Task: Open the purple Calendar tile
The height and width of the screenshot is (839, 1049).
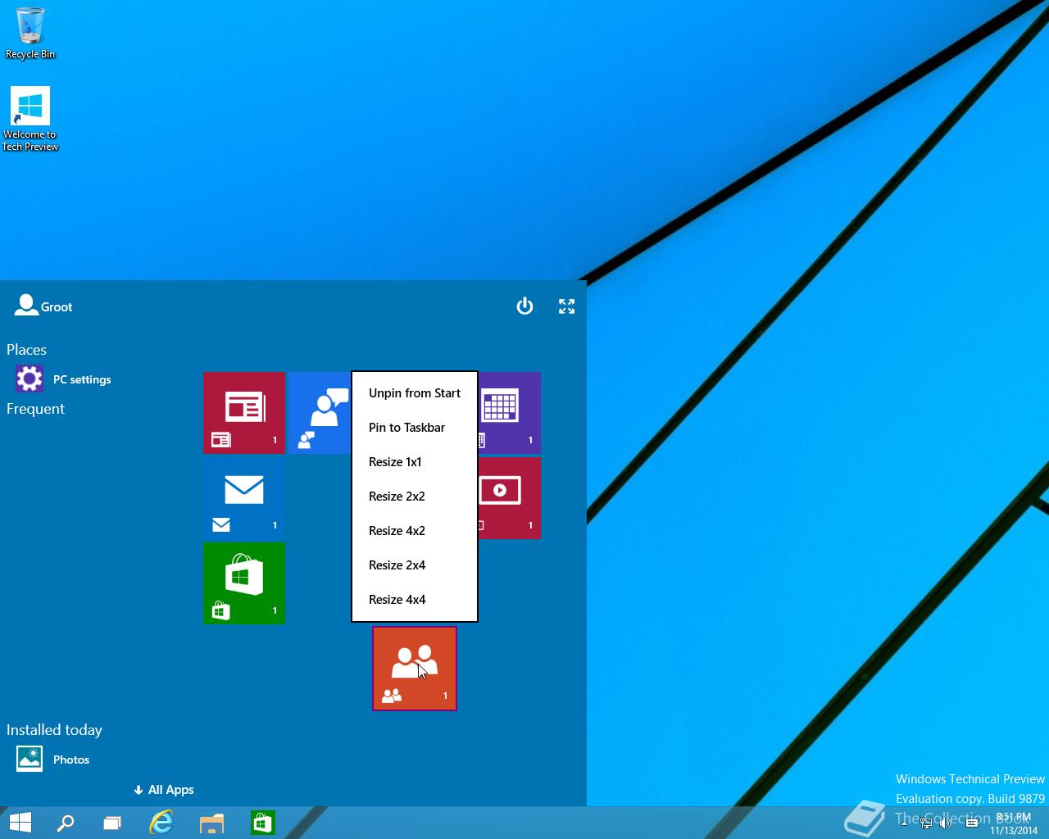Action: (x=509, y=413)
